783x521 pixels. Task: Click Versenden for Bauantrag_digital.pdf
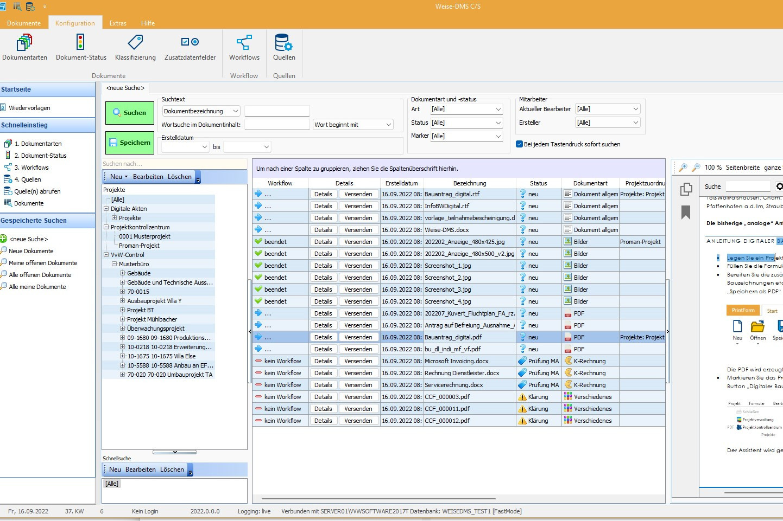tap(358, 337)
